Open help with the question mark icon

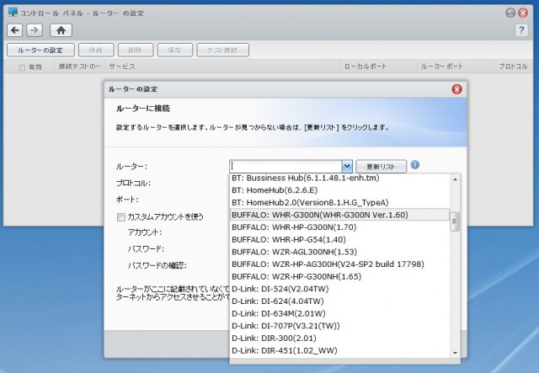tap(521, 30)
